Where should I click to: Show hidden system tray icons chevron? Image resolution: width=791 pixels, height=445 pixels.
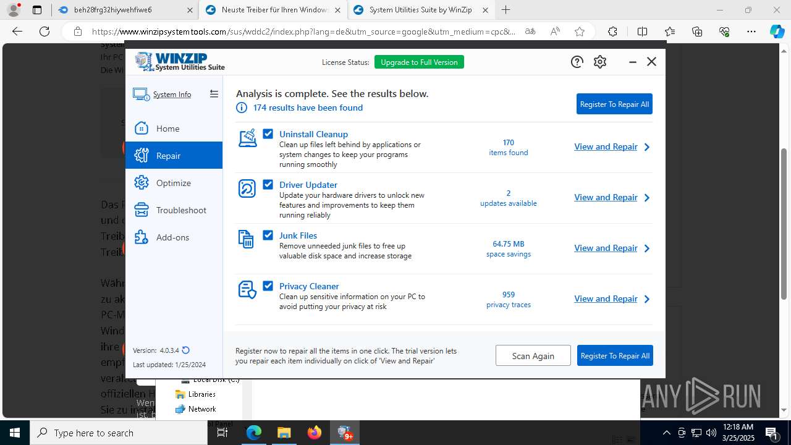pos(666,433)
